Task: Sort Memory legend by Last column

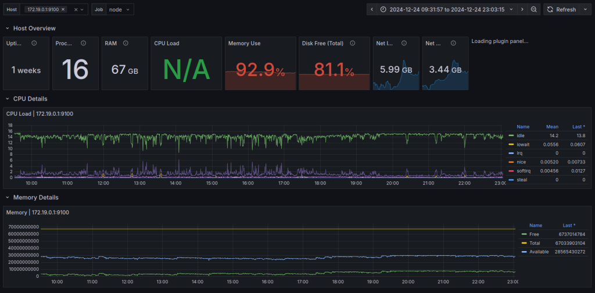Action: tap(568, 226)
